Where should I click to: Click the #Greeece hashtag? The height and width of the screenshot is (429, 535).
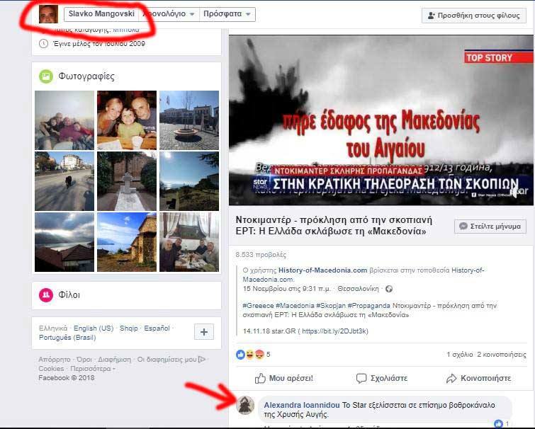(258, 306)
